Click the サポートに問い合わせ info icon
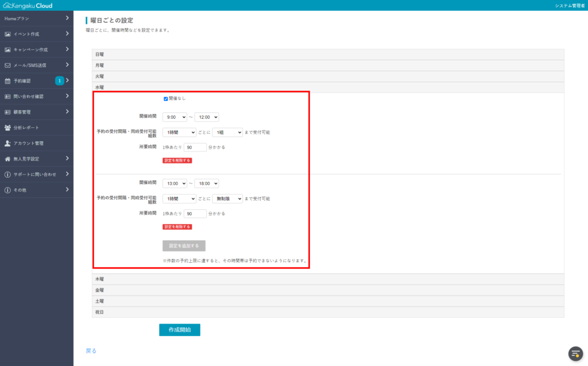Image resolution: width=588 pixels, height=366 pixels. [x=7, y=174]
